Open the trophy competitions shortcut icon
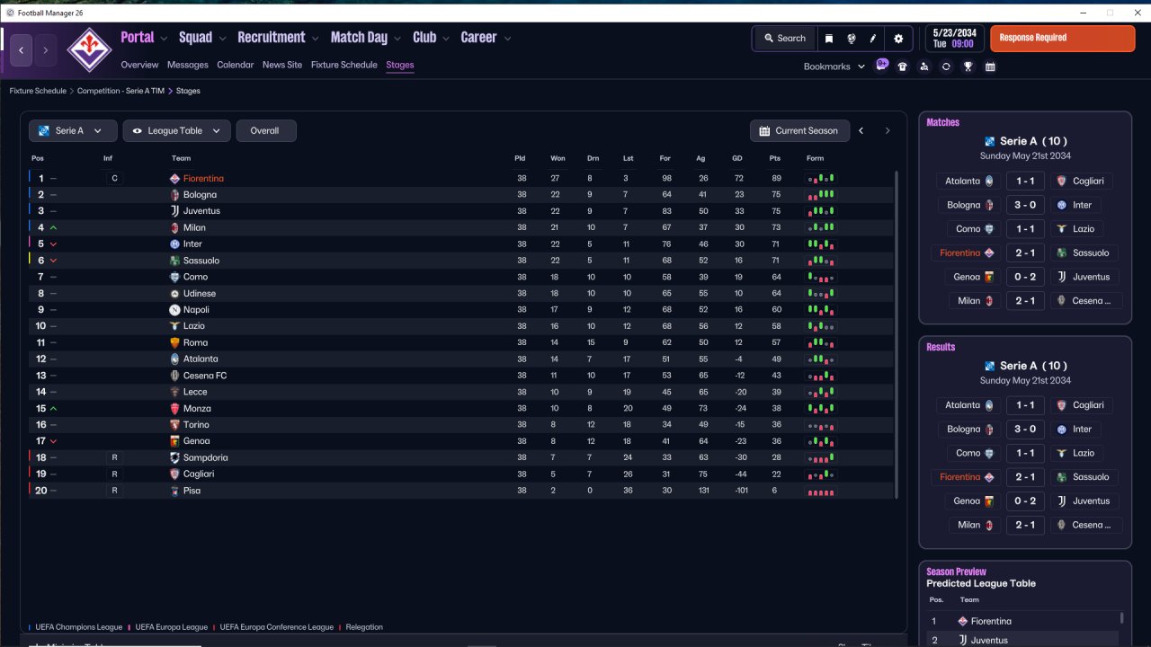The image size is (1151, 647). coord(968,66)
